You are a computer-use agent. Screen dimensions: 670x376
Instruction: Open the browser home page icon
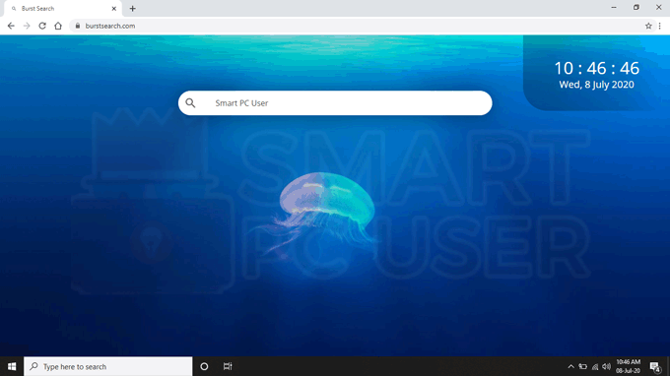coord(58,26)
